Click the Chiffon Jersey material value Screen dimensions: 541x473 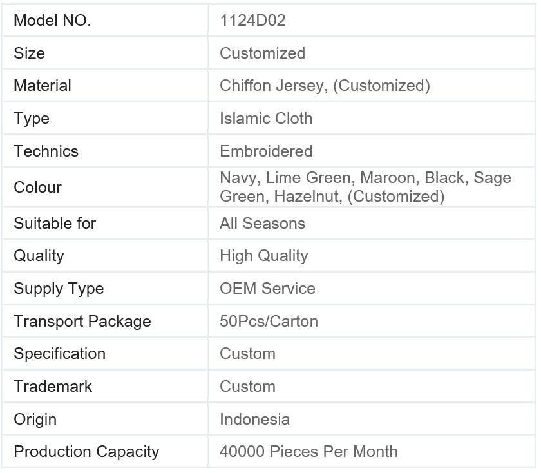pos(325,86)
